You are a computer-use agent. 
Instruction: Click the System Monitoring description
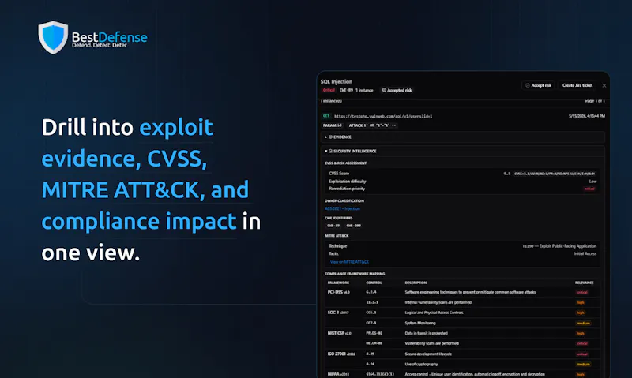[420, 323]
